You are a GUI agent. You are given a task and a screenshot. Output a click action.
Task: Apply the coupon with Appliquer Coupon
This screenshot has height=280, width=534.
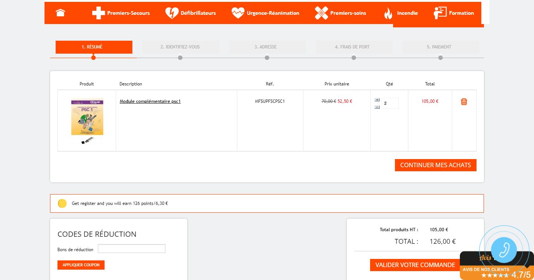pyautogui.click(x=81, y=265)
